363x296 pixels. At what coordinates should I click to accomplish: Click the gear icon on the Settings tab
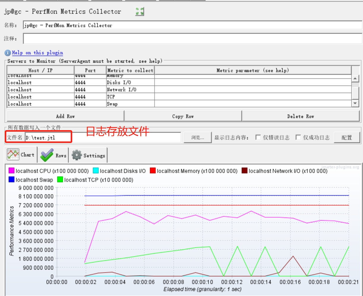(76, 155)
